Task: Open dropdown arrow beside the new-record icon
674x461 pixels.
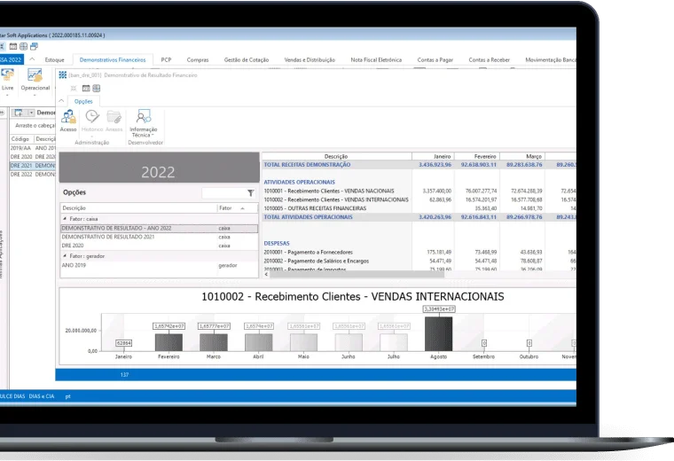Action: (x=31, y=113)
